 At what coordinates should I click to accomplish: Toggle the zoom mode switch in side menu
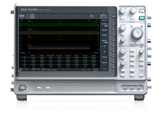point(106,42)
